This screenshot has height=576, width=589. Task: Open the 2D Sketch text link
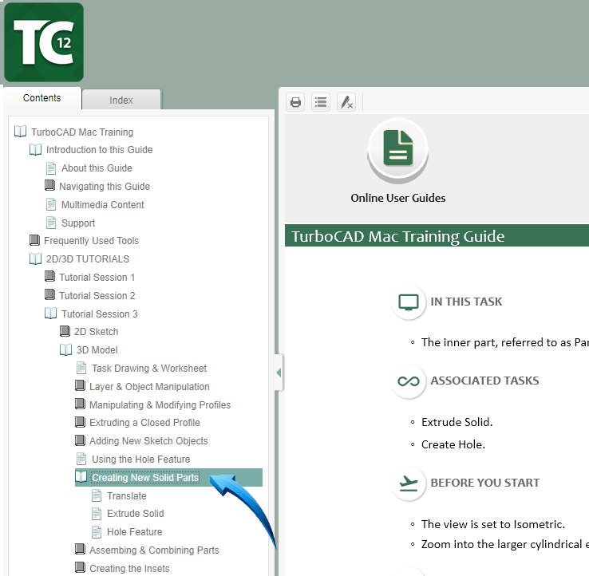pos(96,332)
